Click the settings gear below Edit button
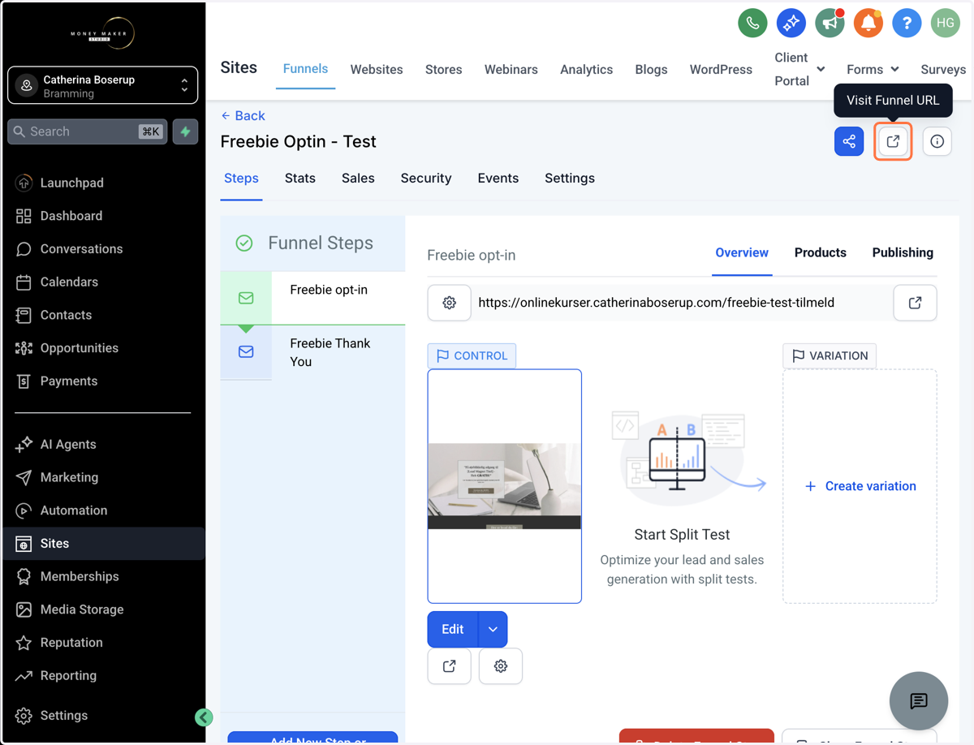This screenshot has width=974, height=745. pos(501,666)
